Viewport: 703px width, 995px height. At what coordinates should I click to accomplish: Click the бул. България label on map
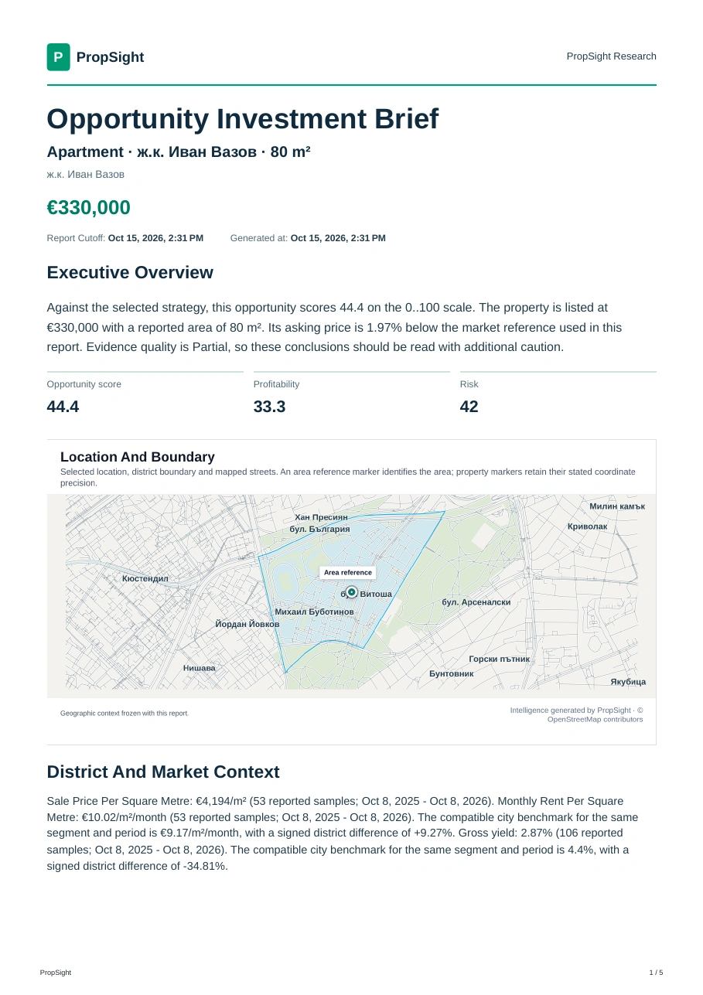[x=319, y=530]
